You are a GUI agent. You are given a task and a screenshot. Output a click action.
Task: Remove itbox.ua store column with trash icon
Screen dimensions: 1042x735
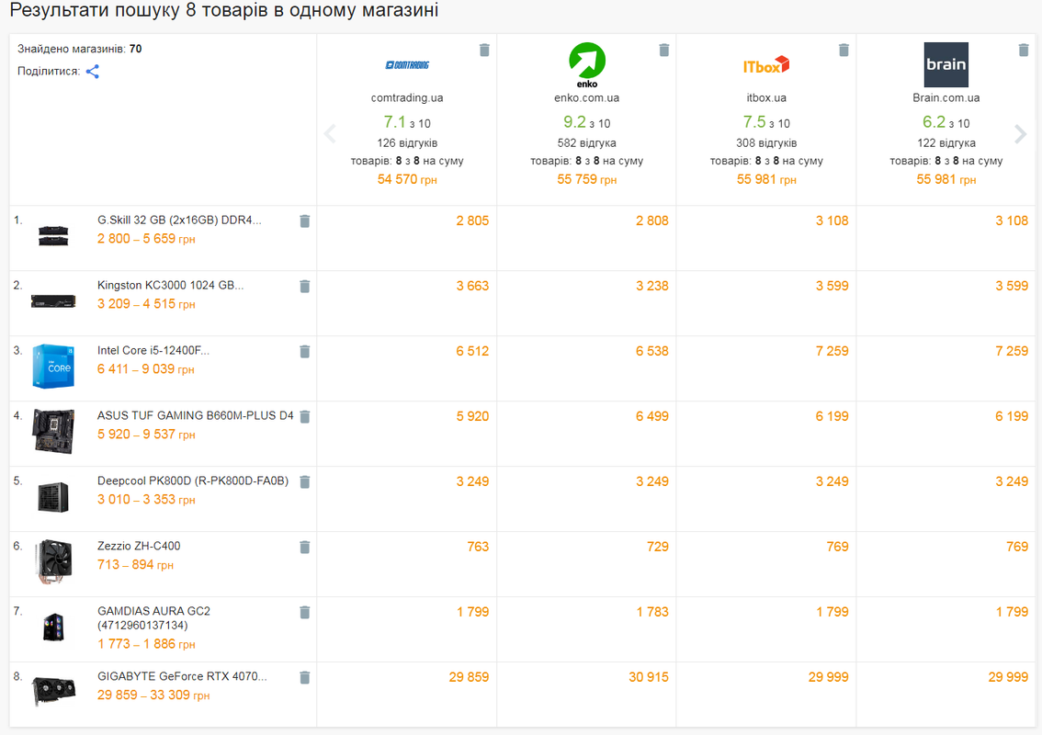point(844,50)
